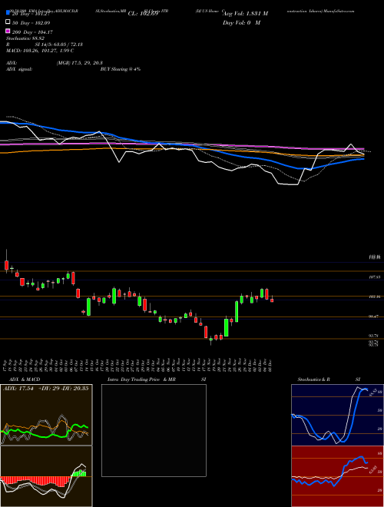This screenshot has width=384, height=507.
Task: Click the 'Stochastics & R' panel heading
Action: (x=314, y=379)
